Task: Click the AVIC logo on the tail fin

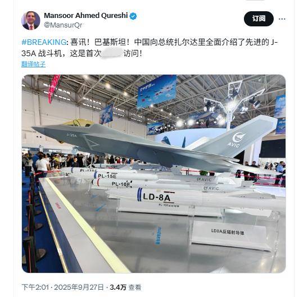Action: coord(237,140)
